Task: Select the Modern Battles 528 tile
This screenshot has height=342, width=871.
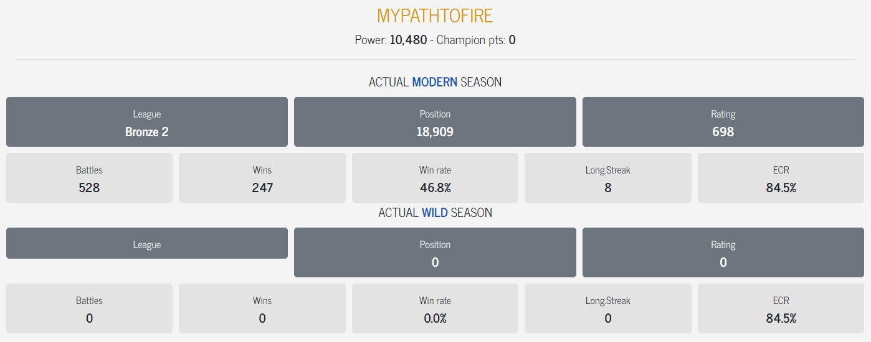Action: pyautogui.click(x=89, y=178)
